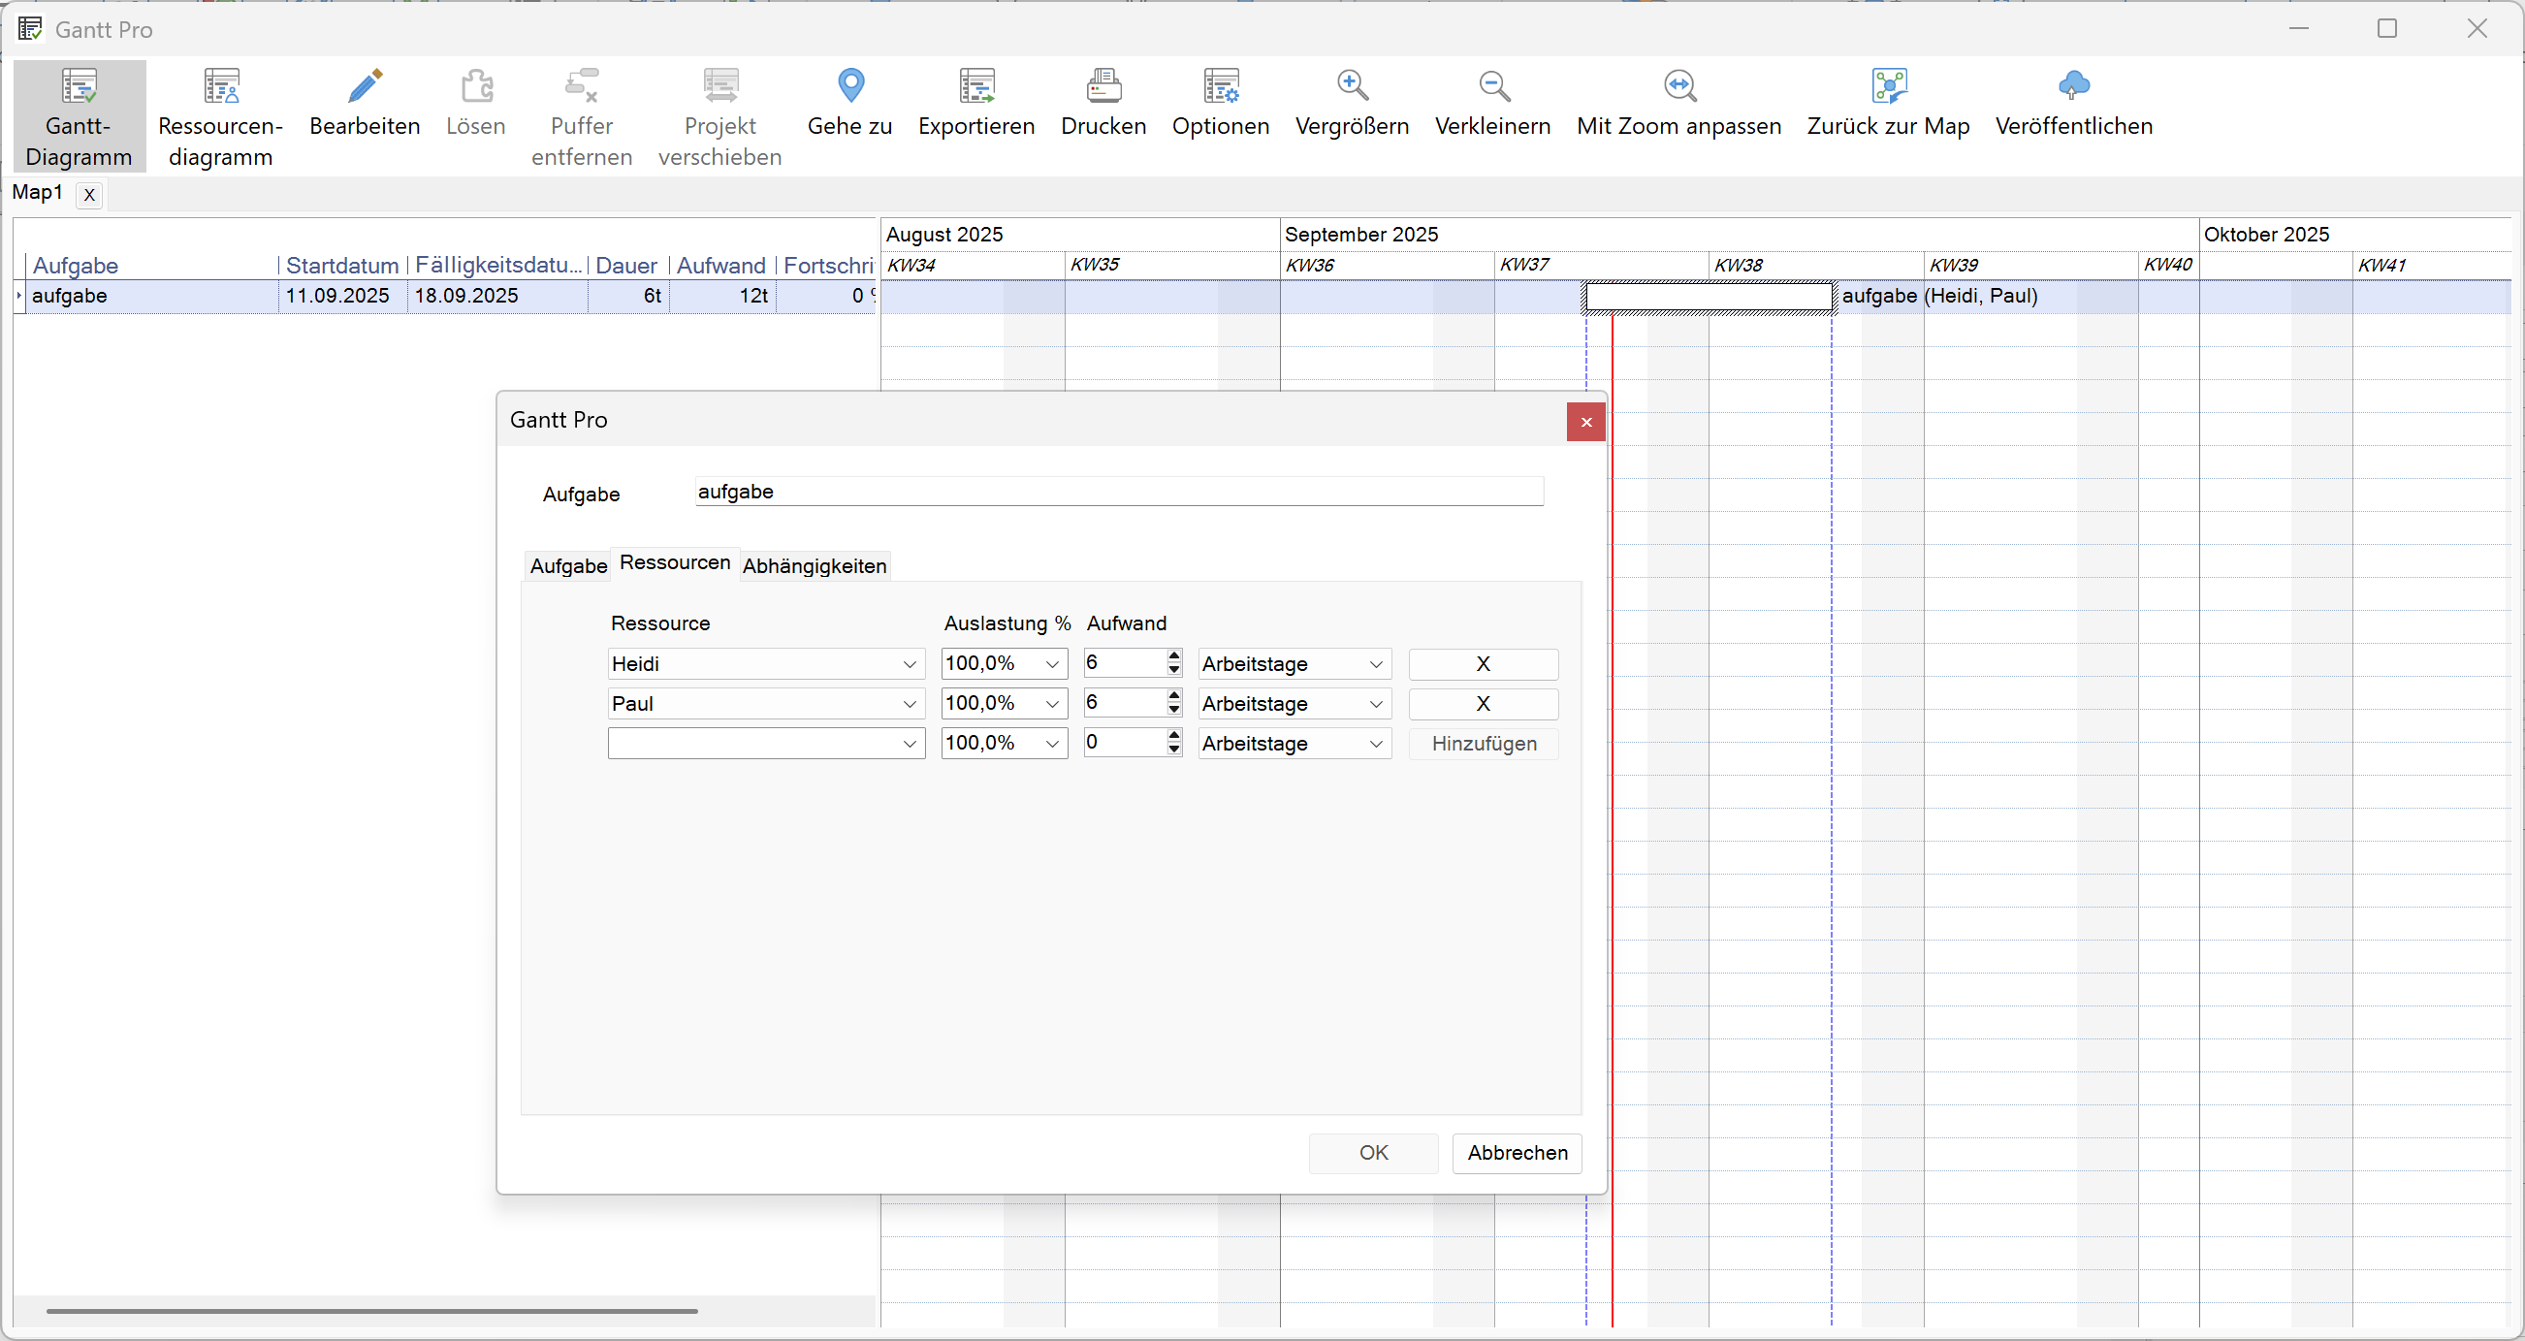Close the Map1 tab with its X
The width and height of the screenshot is (2525, 1341).
click(x=89, y=194)
